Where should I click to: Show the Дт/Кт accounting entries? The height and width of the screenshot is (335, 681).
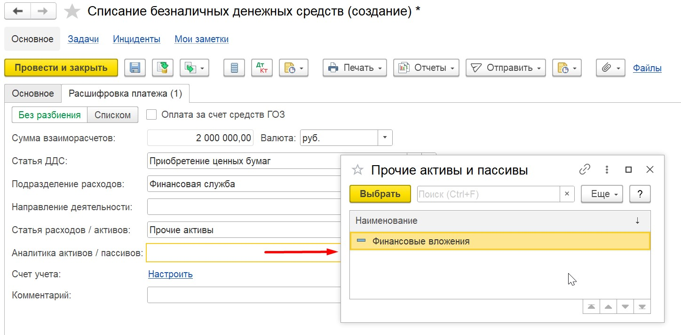point(262,68)
